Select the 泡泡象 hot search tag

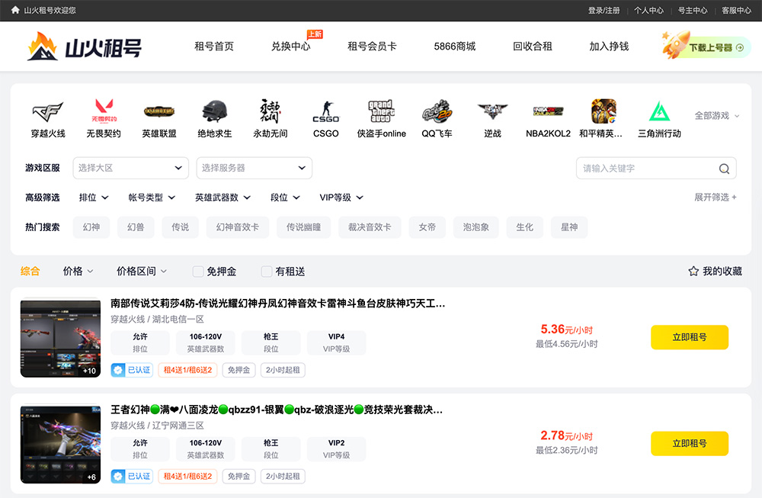click(x=476, y=227)
